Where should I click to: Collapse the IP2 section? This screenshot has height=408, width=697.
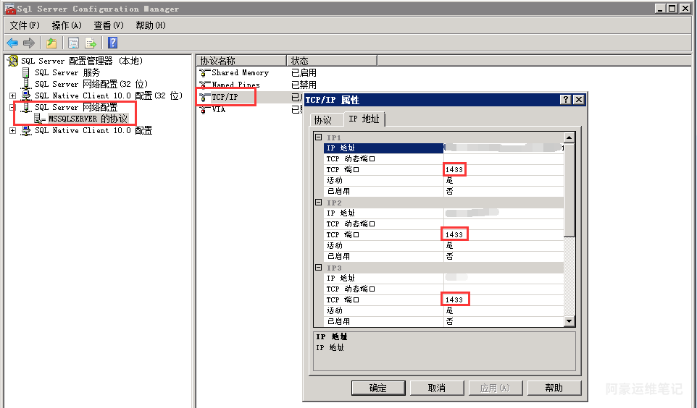click(x=318, y=203)
